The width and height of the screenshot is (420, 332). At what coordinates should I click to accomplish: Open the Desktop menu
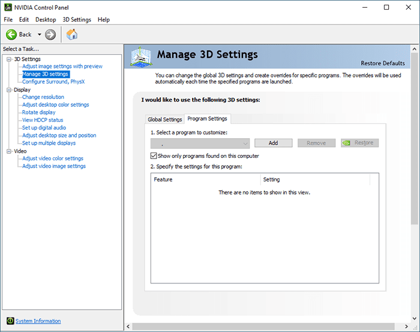pos(46,20)
